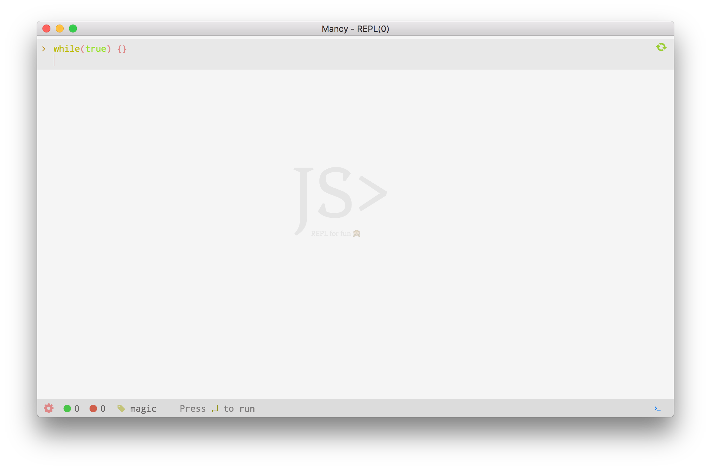This screenshot has width=711, height=470.
Task: Click the expand arrow next to while loop
Action: click(x=43, y=48)
